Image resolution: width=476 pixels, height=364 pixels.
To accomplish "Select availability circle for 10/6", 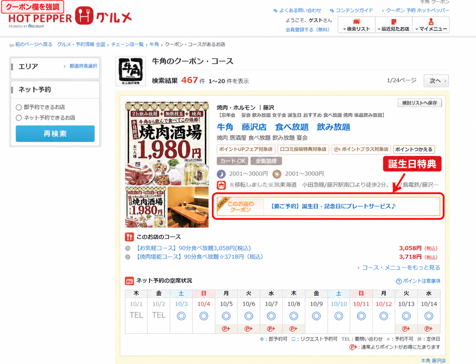I will [x=249, y=316].
